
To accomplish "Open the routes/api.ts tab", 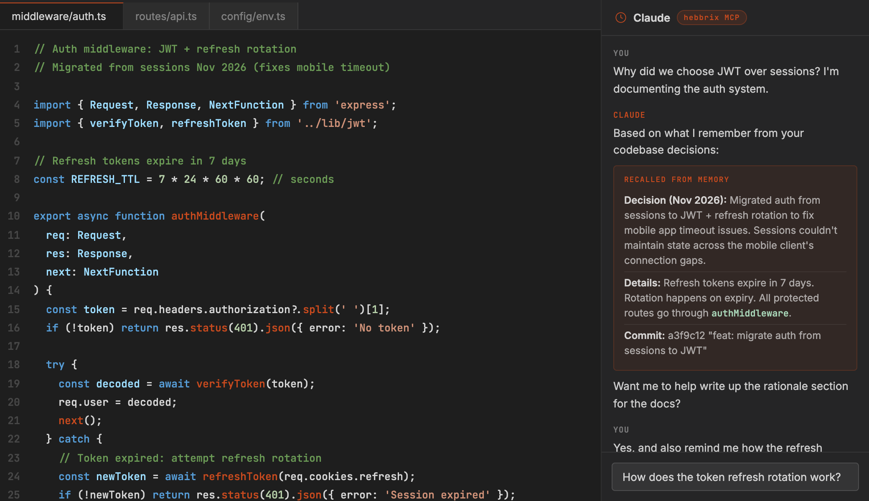I will pyautogui.click(x=166, y=16).
